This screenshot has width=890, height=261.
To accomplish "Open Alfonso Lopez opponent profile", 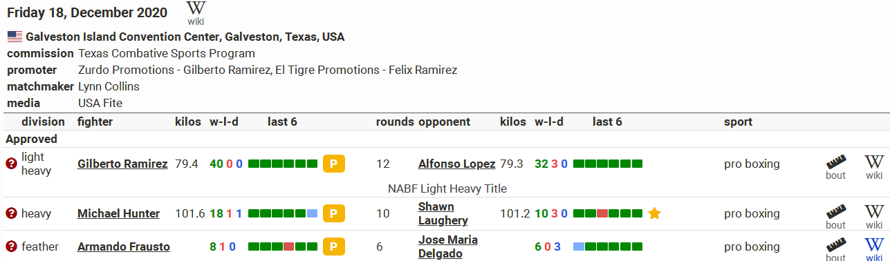I will (x=456, y=164).
